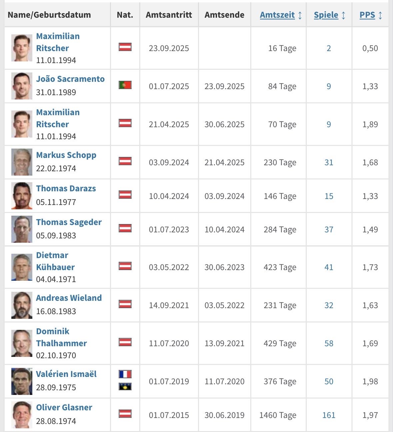
Task: Click the Austrian flag beside Markus Schopp
Action: pos(125,161)
